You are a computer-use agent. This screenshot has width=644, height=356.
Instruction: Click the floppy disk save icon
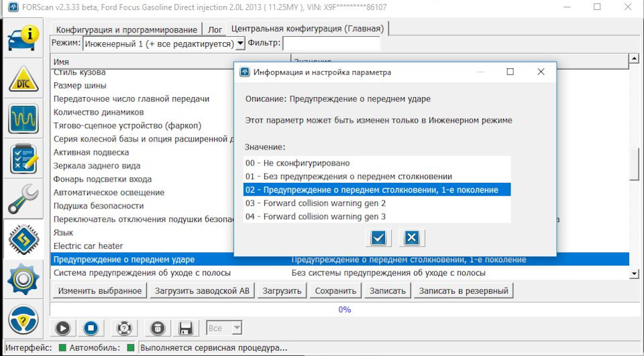(x=186, y=328)
